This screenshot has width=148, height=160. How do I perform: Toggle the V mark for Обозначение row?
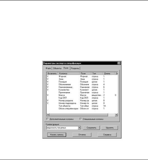[x=47, y=84]
